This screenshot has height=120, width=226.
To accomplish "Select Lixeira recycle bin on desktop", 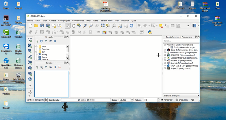I will point(6,5).
